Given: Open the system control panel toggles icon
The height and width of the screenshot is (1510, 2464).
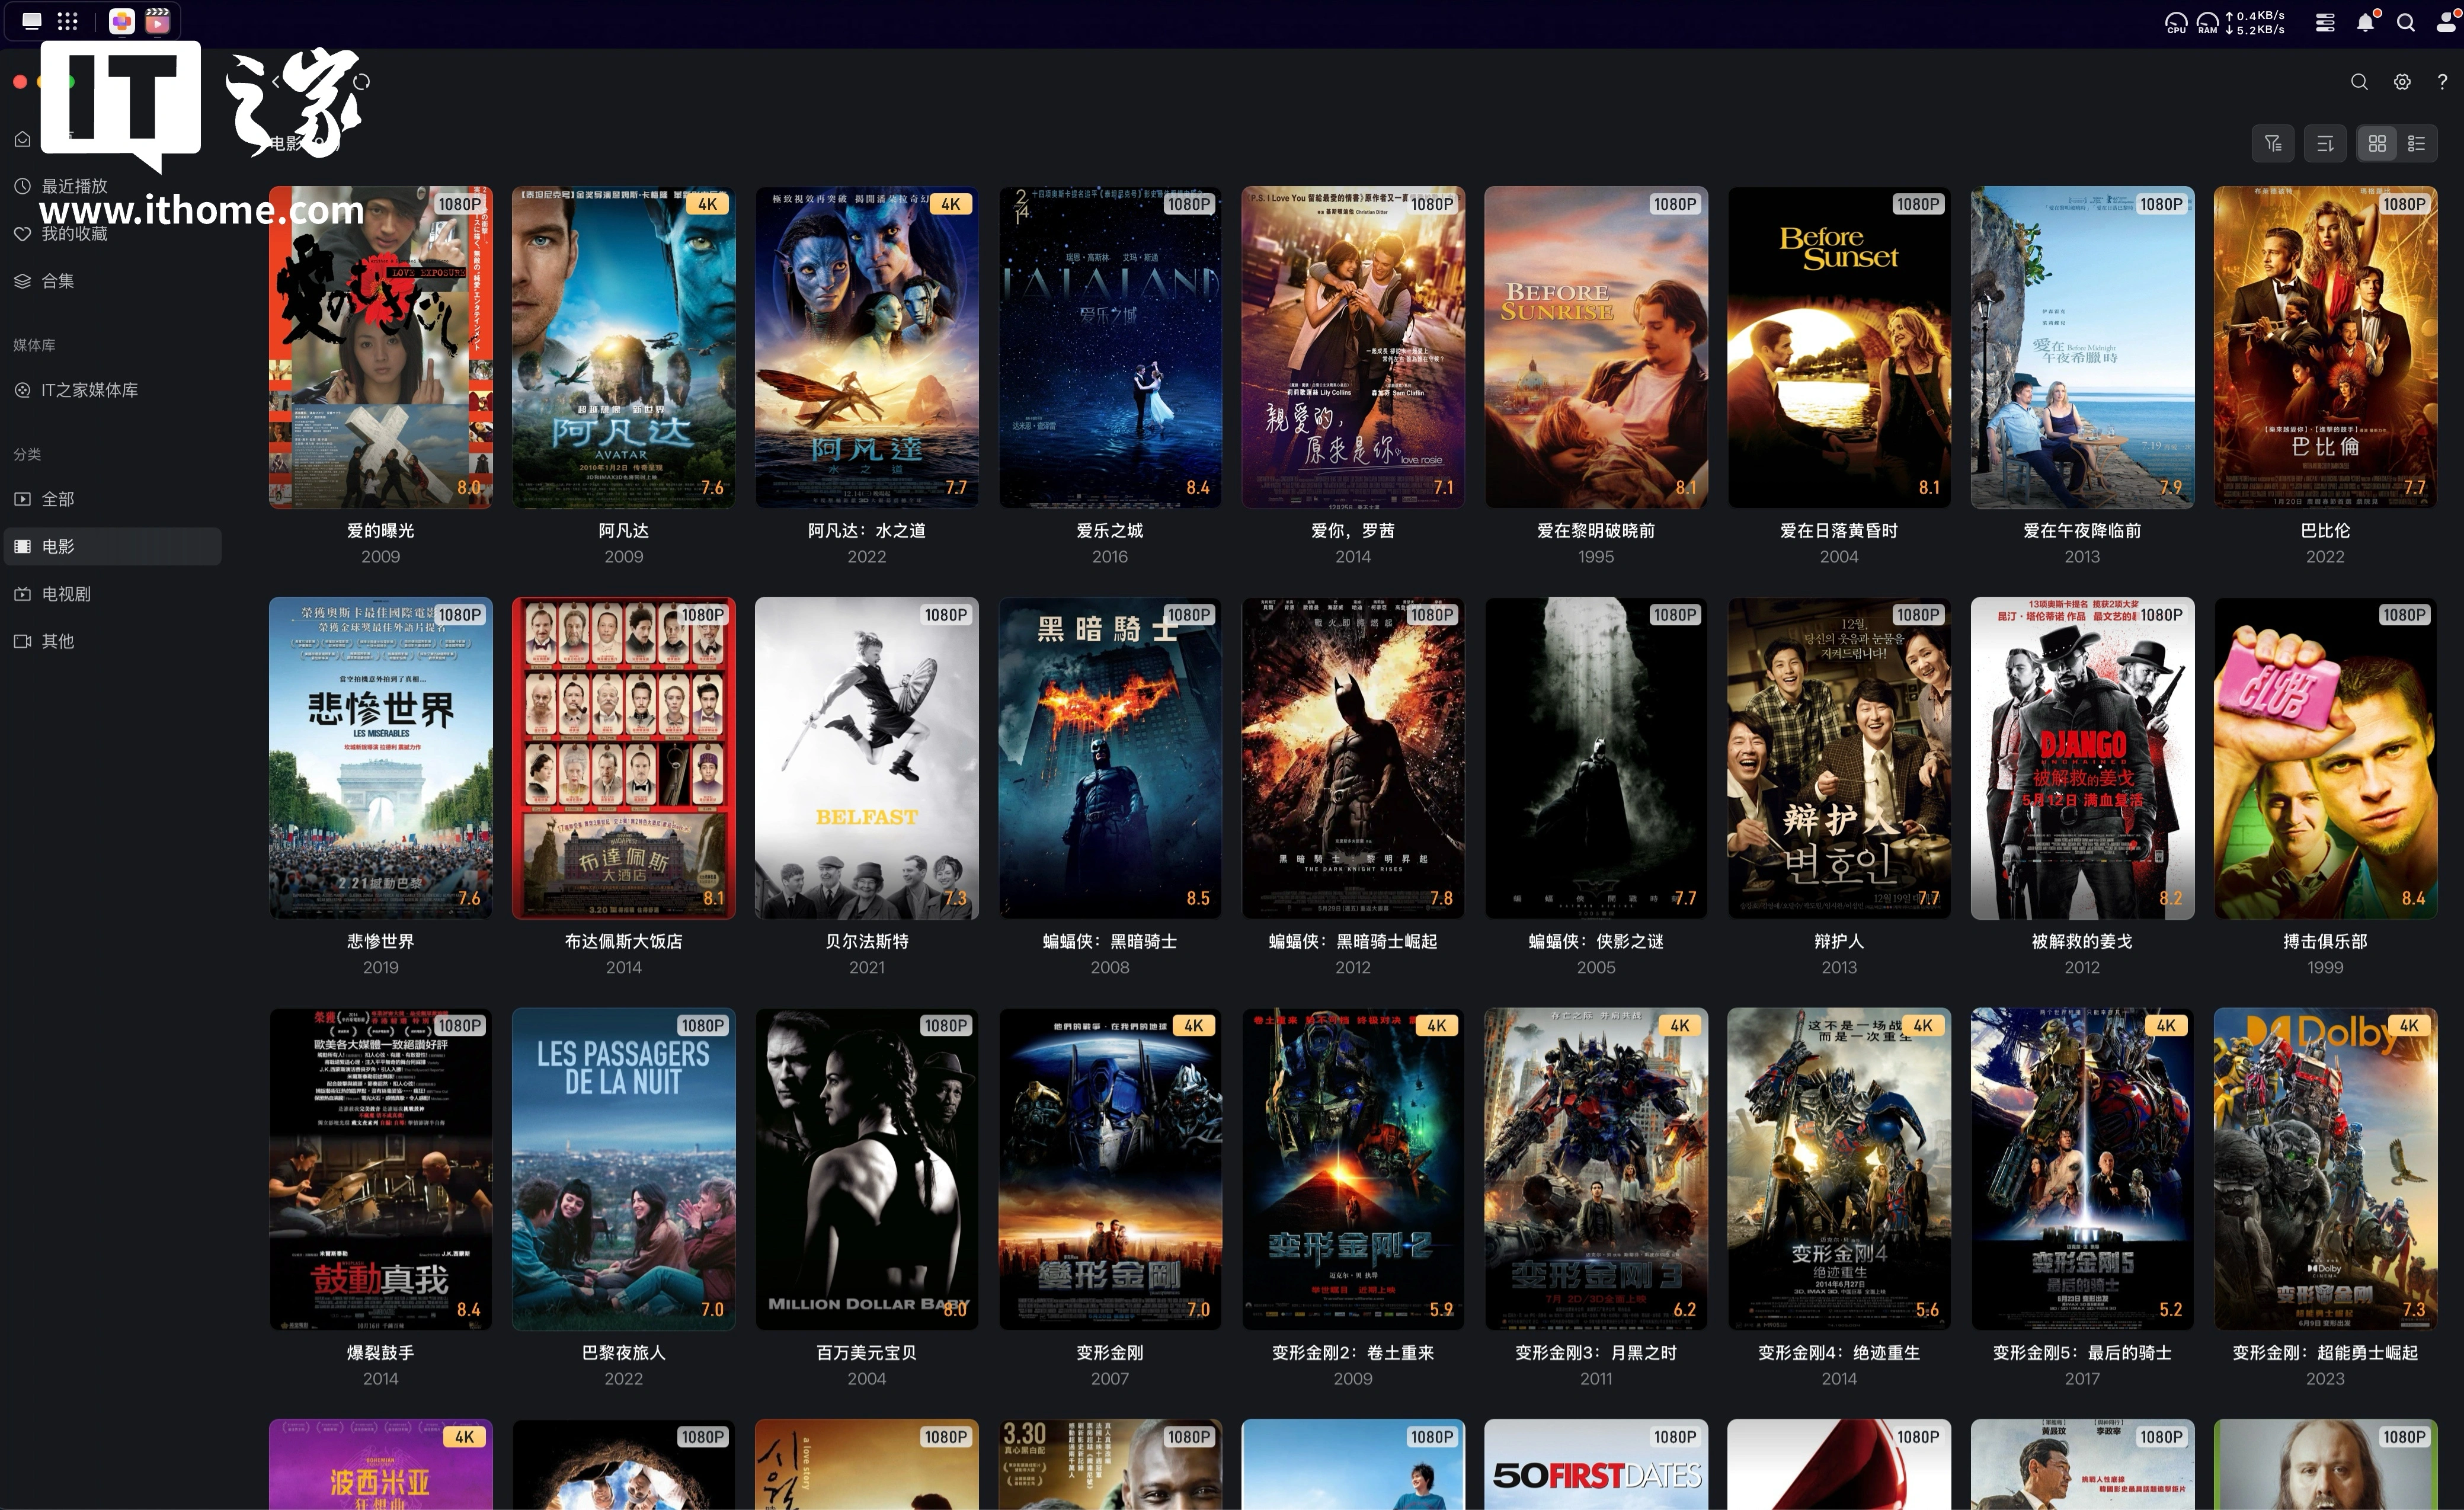Looking at the screenshot, I should 2325,22.
